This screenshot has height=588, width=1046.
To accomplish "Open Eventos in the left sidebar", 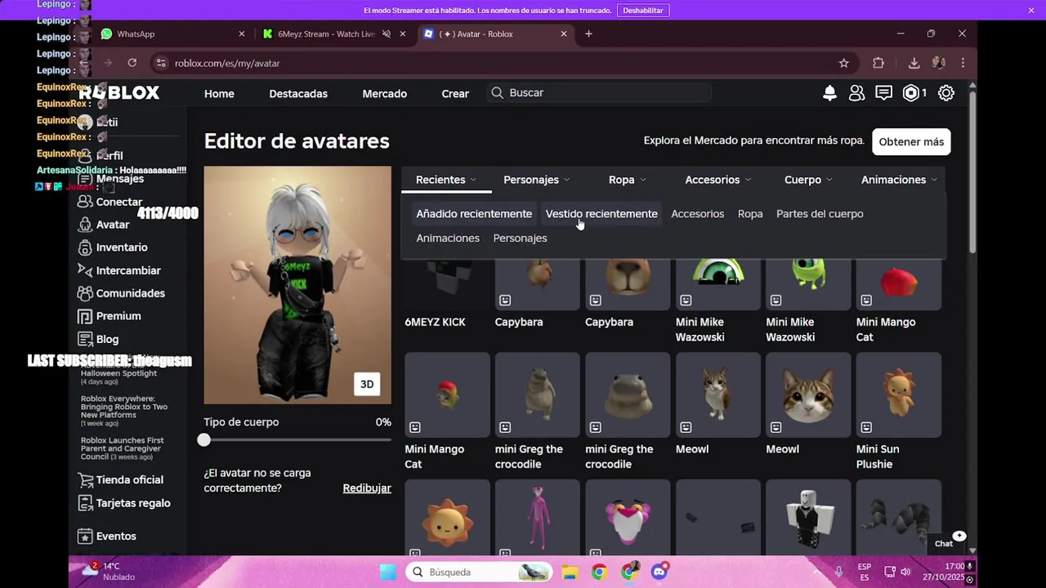I will (106, 536).
